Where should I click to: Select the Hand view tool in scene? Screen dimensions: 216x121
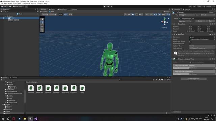(42, 19)
